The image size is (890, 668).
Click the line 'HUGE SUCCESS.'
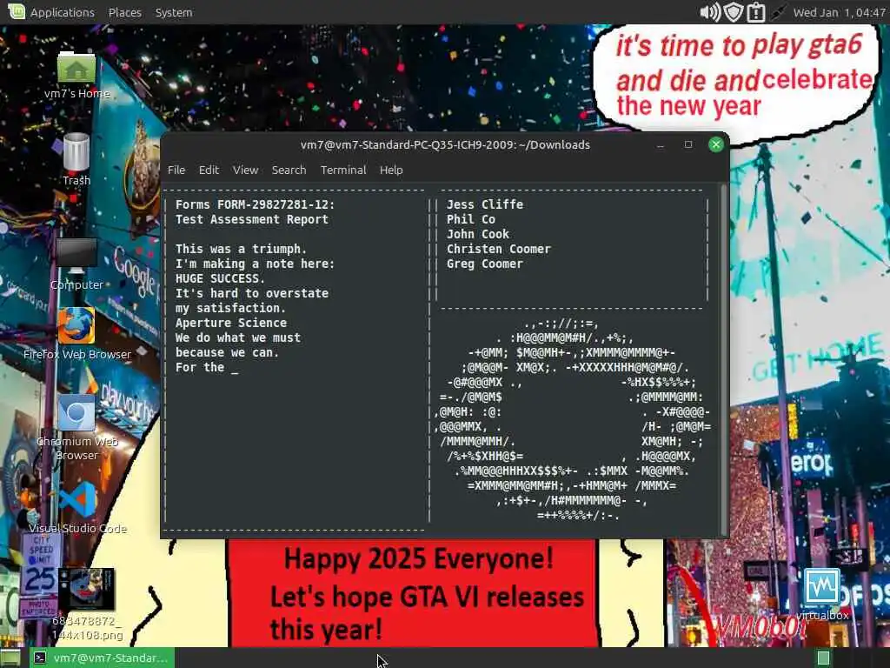[220, 278]
